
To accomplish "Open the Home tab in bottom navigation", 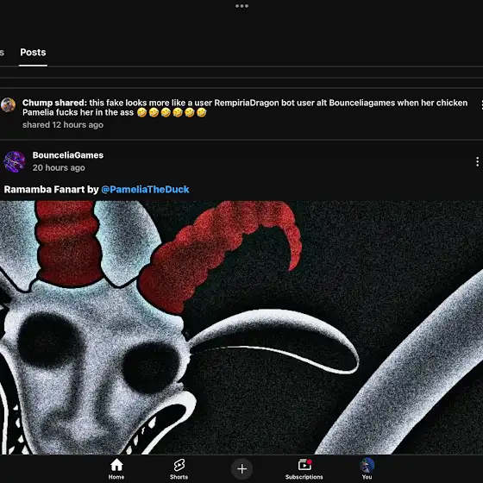I will coord(116,469).
